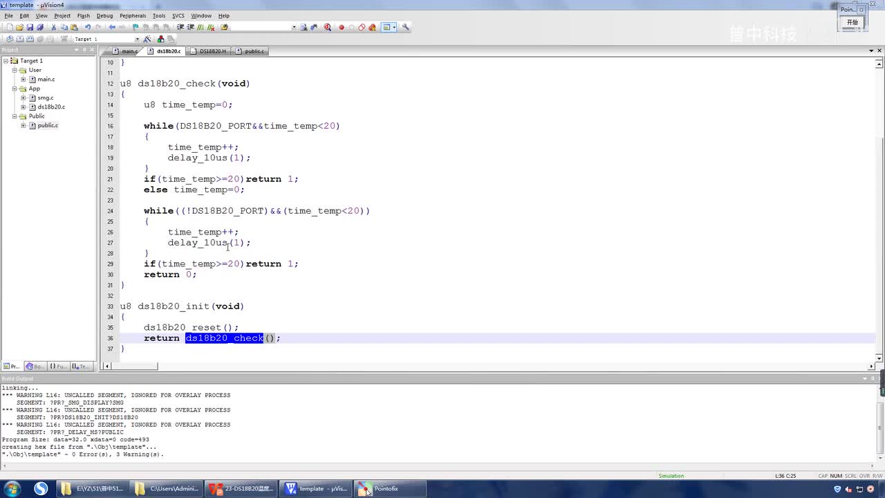
Task: Switch to the public.c editor tab
Action: coord(250,51)
